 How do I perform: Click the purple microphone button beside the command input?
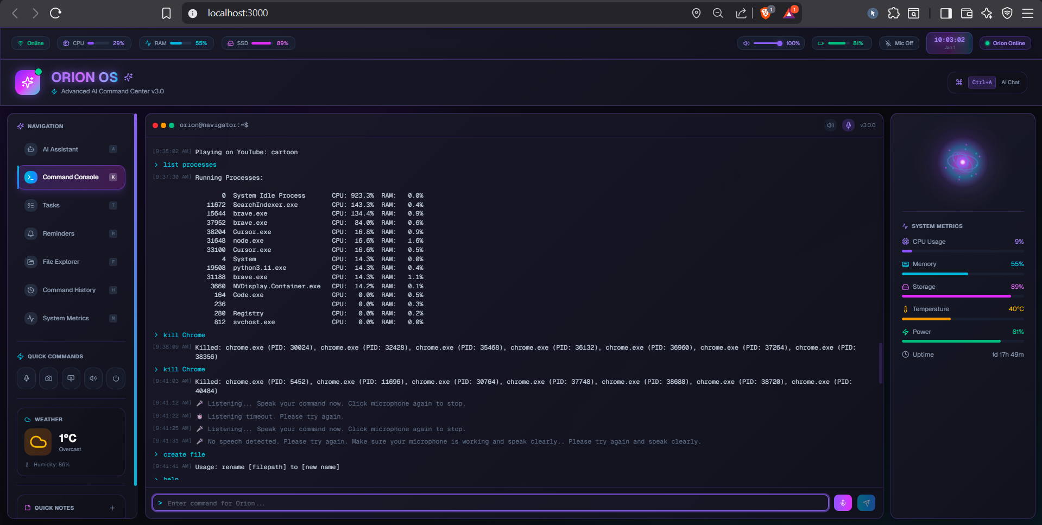tap(843, 503)
